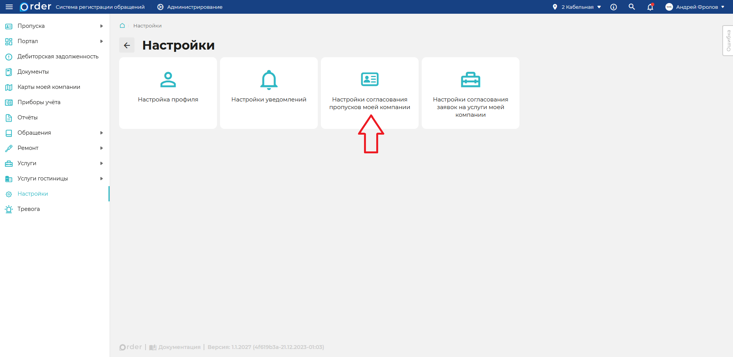Expand the Пропуска sidebar submenu
733x357 pixels.
coord(102,26)
